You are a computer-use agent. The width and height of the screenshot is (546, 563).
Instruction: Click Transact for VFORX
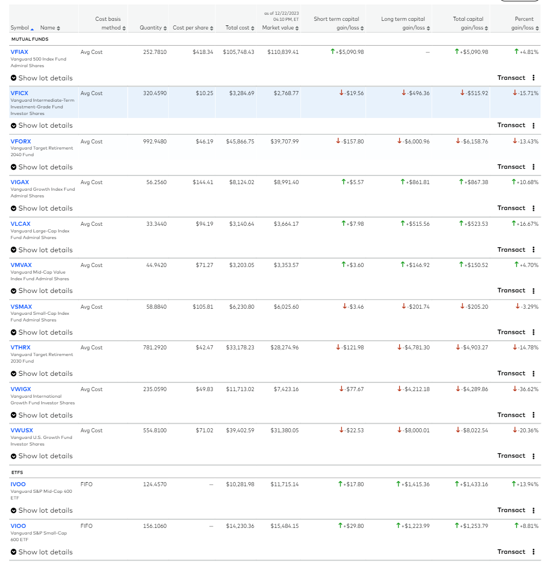[511, 167]
